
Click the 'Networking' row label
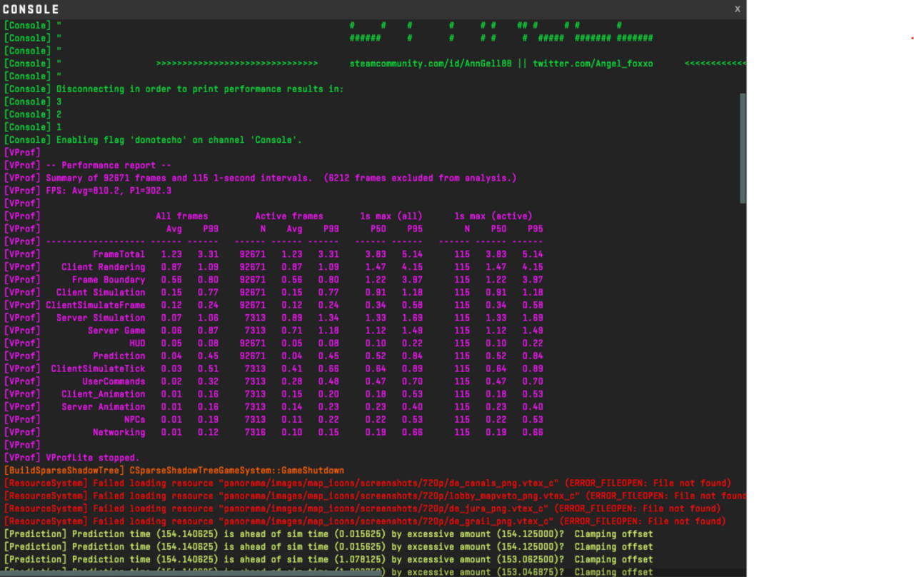(x=119, y=432)
